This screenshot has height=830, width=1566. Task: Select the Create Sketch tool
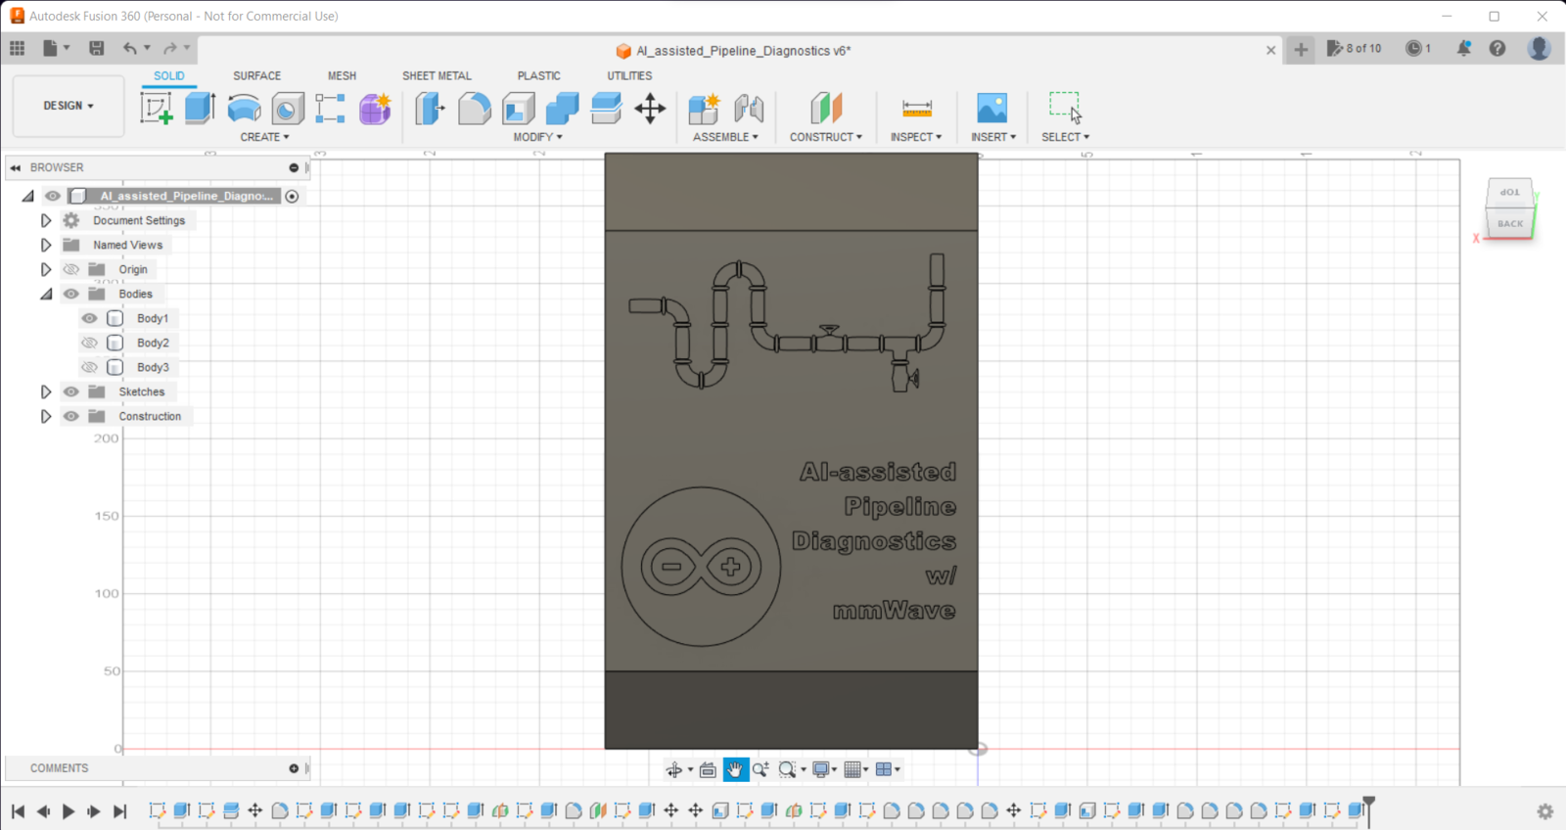coord(156,108)
